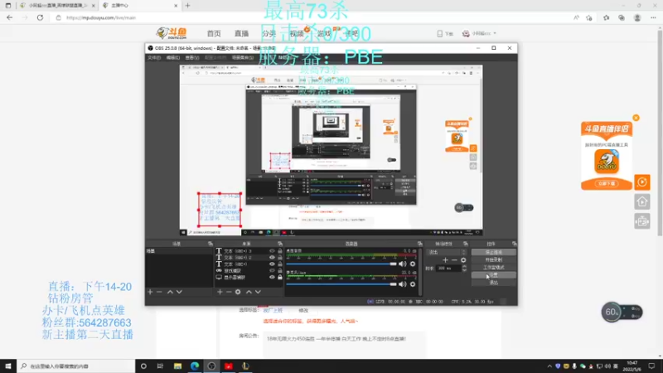Screen dimensions: 663x373
Task: Click the 设置 button in OBS Controls
Action: (493, 275)
